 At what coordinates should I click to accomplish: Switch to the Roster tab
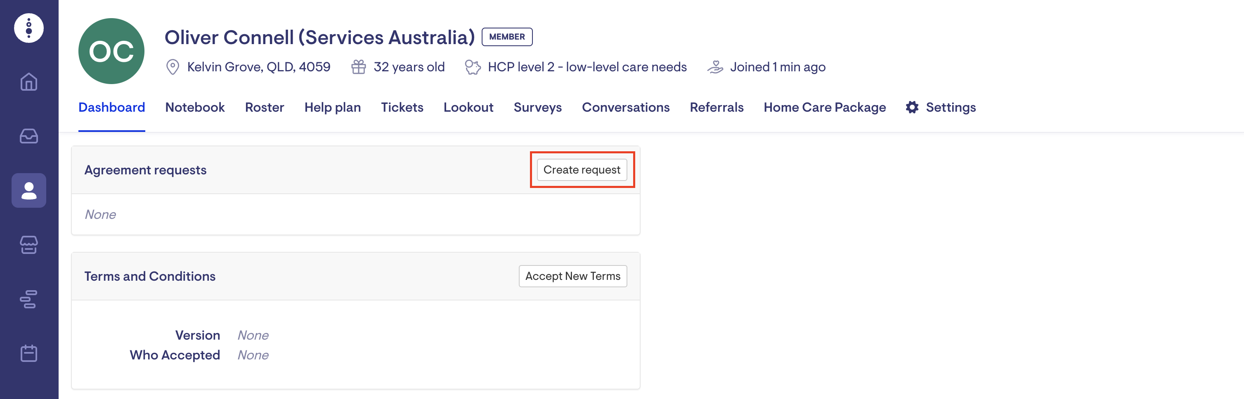264,107
